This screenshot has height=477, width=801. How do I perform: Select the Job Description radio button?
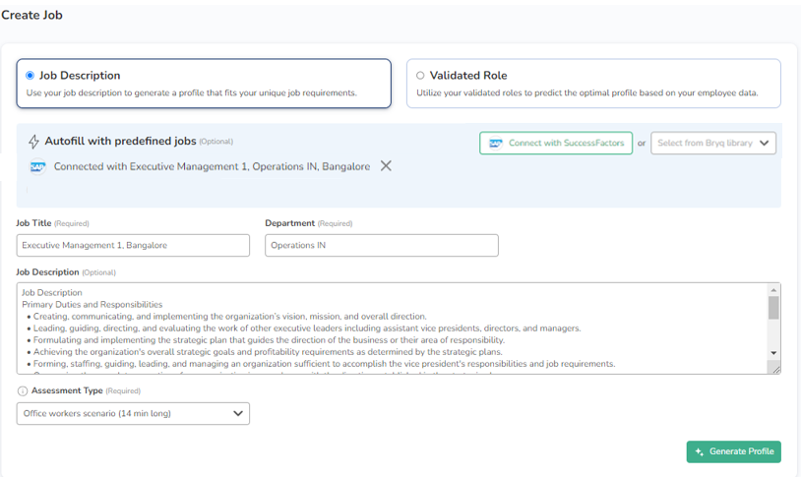(x=31, y=76)
